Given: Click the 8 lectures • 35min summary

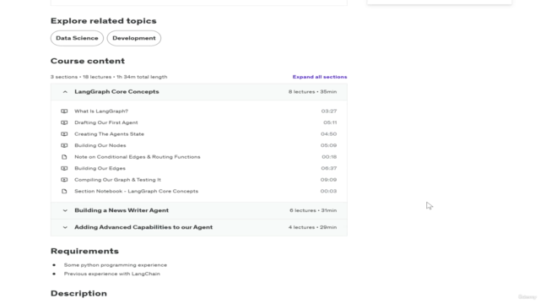Looking at the screenshot, I should pyautogui.click(x=313, y=92).
